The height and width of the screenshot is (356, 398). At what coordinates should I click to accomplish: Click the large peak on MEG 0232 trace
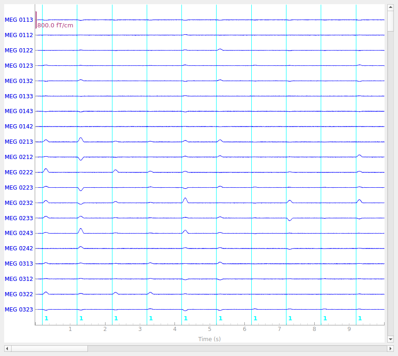click(x=185, y=199)
